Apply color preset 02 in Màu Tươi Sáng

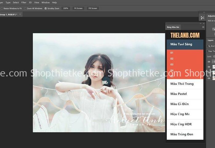172,59
